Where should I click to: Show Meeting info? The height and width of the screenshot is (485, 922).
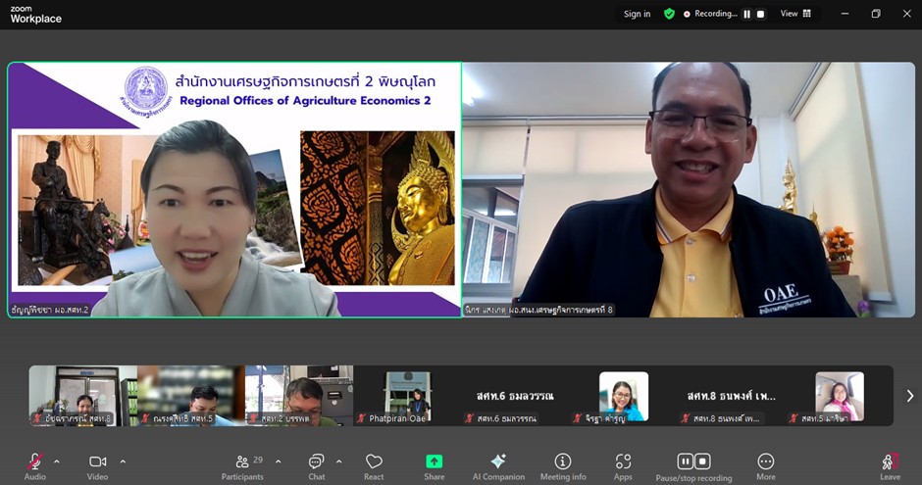[563, 464]
